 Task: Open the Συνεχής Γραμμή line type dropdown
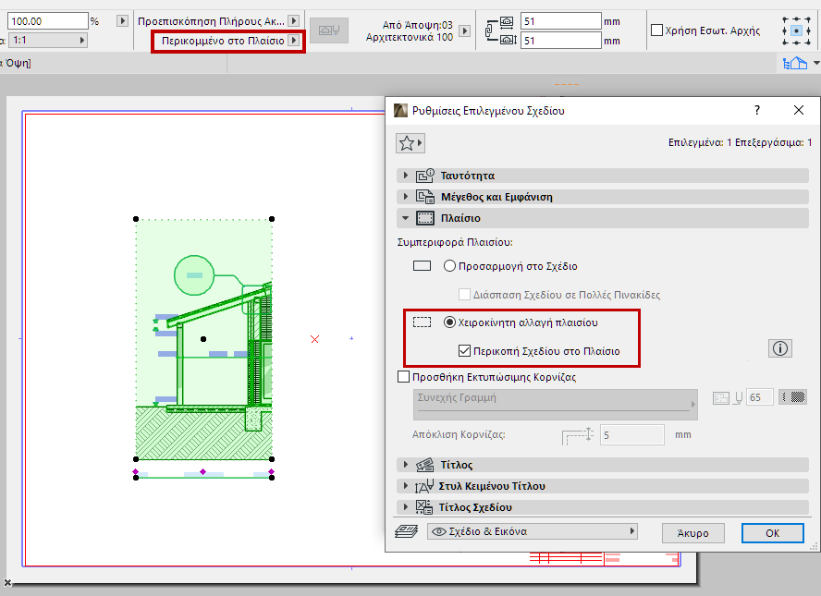(556, 405)
